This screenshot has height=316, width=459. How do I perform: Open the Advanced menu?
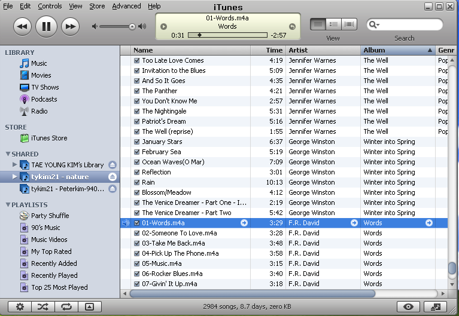(x=126, y=6)
